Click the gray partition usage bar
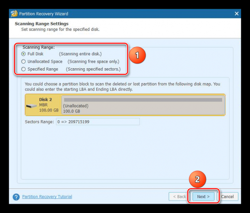This screenshot has height=213, width=250. (143, 100)
